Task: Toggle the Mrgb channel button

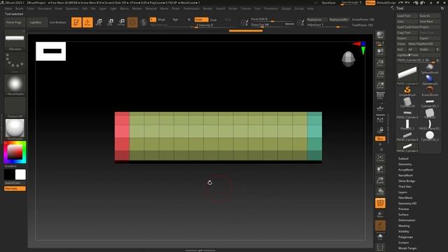Action: click(x=162, y=20)
